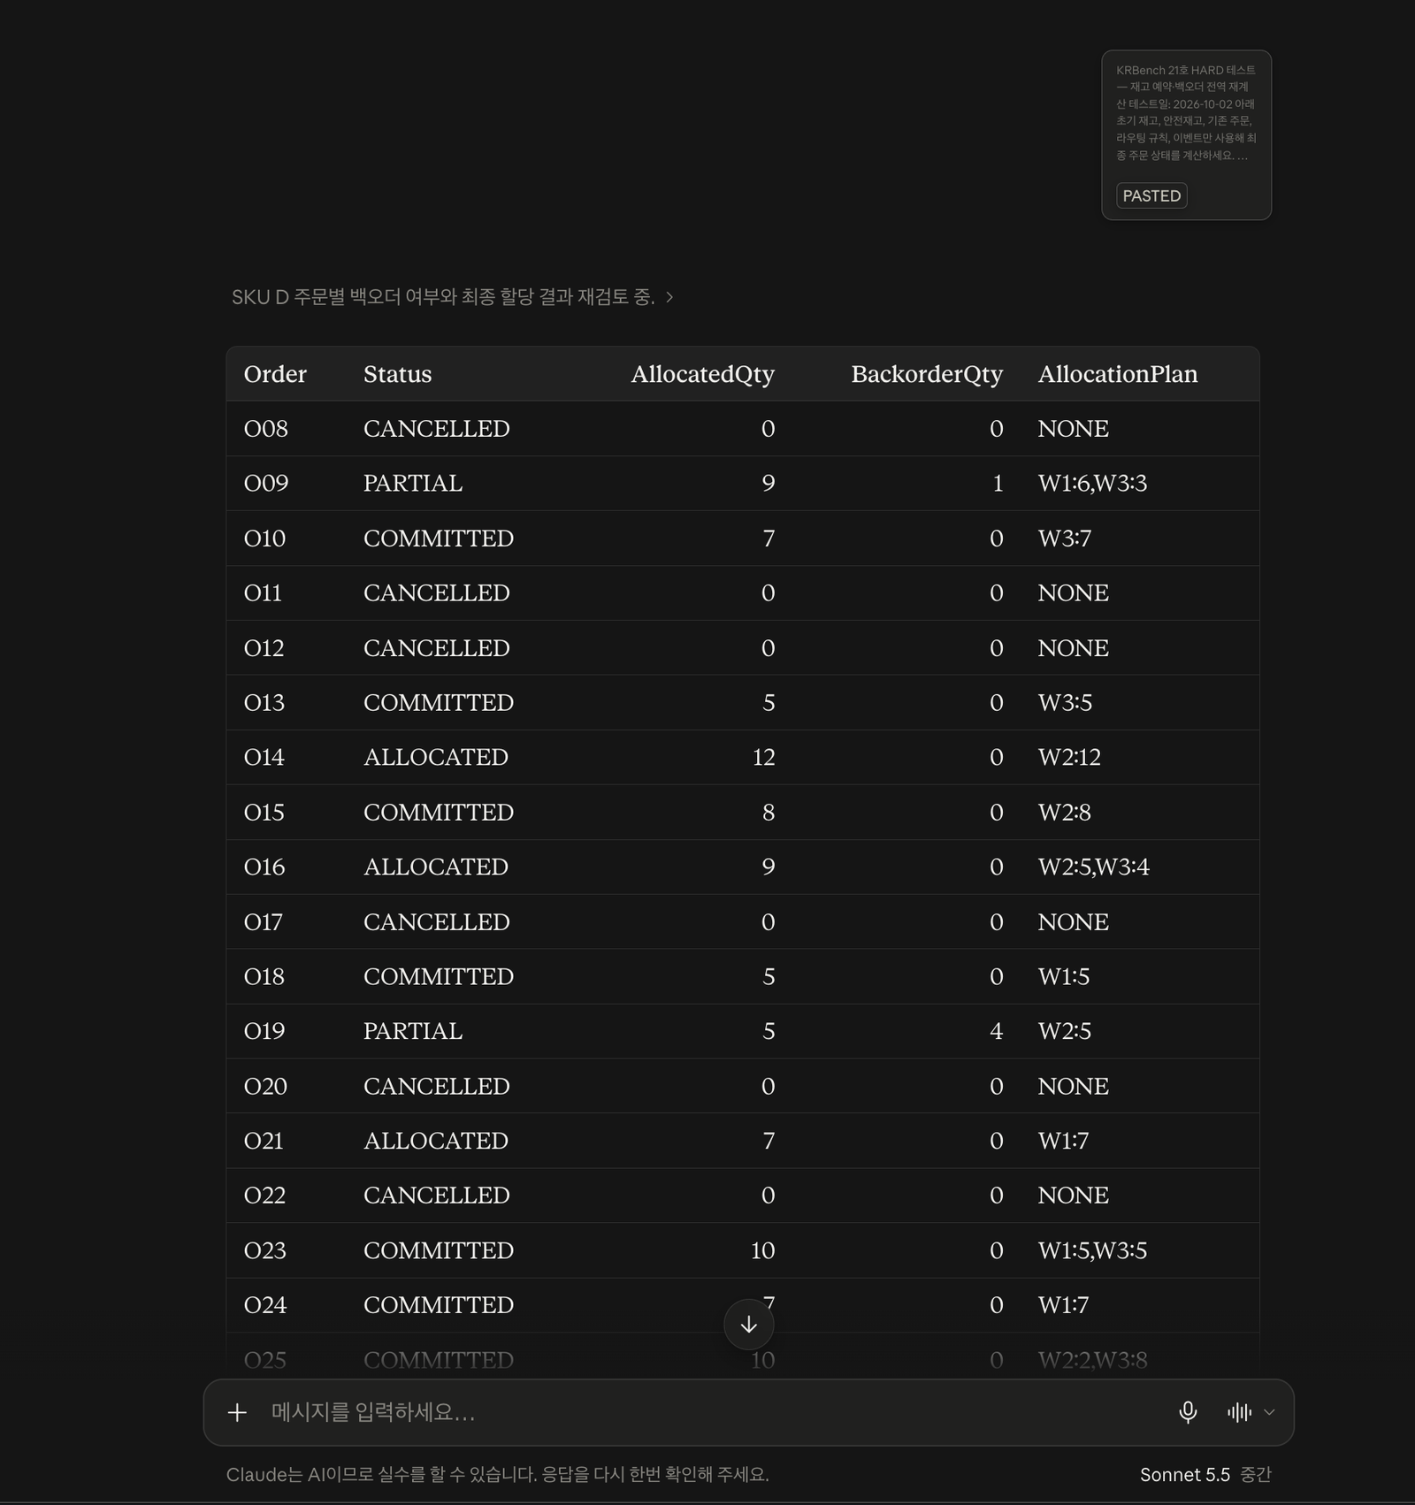Image resolution: width=1415 pixels, height=1505 pixels.
Task: Select PARTIAL status in row O09
Action: (x=413, y=484)
